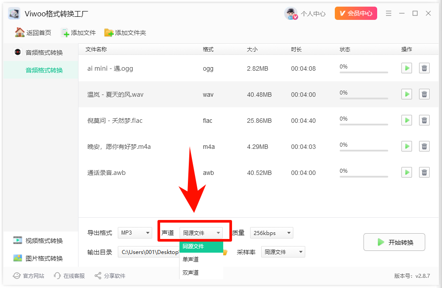This screenshot has height=288, width=442.
Task: Click version text 版本号: v2.8.7
Action: coord(412,276)
